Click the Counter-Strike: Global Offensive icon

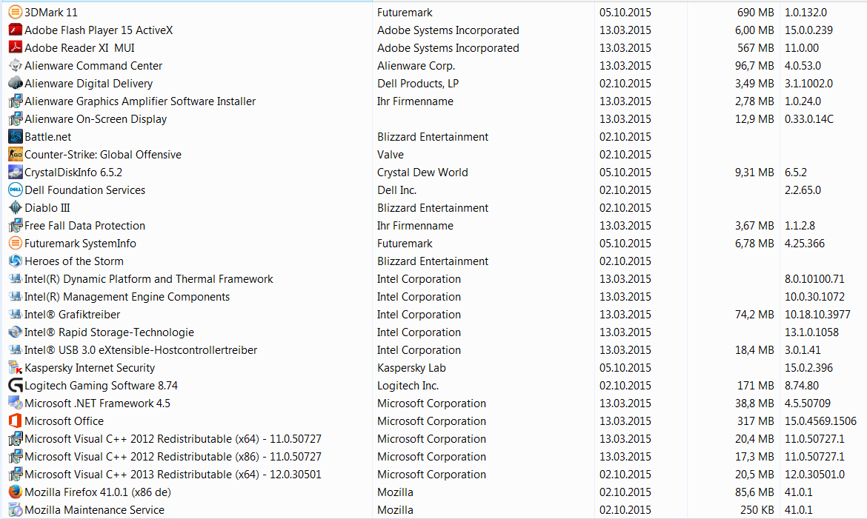click(x=15, y=155)
